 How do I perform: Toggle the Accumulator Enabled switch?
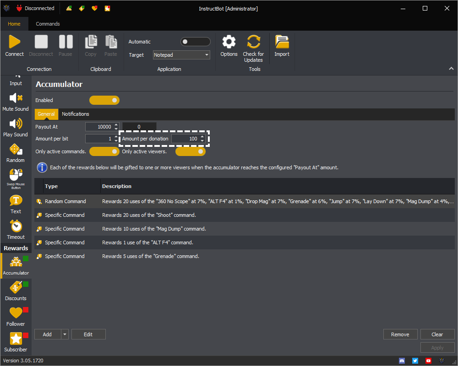point(104,100)
